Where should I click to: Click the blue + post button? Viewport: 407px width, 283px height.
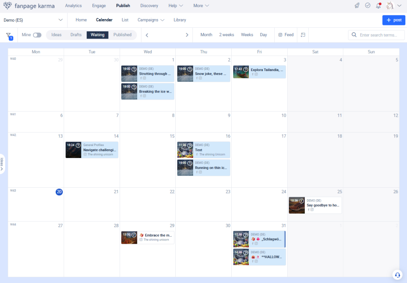point(393,20)
